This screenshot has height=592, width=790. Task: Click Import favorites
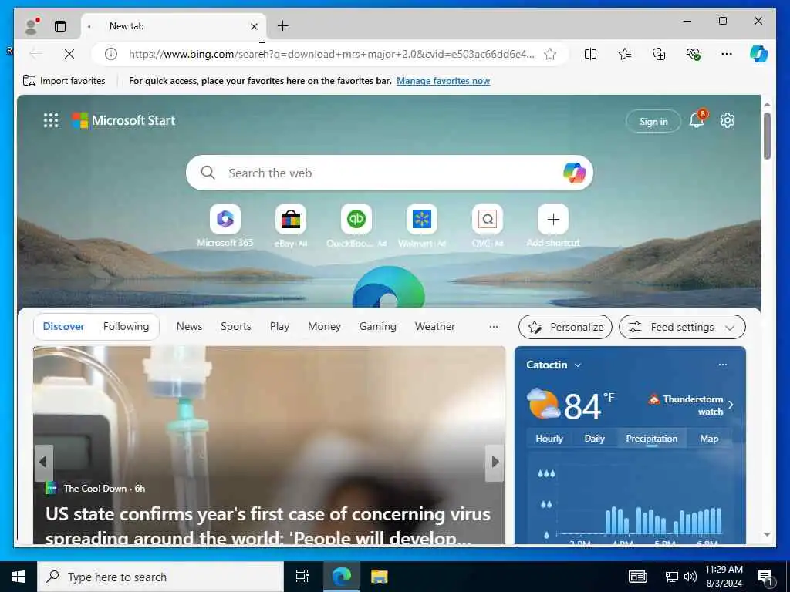click(64, 80)
